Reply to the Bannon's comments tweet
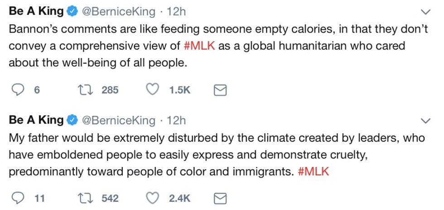The image size is (444, 210). [x=17, y=90]
